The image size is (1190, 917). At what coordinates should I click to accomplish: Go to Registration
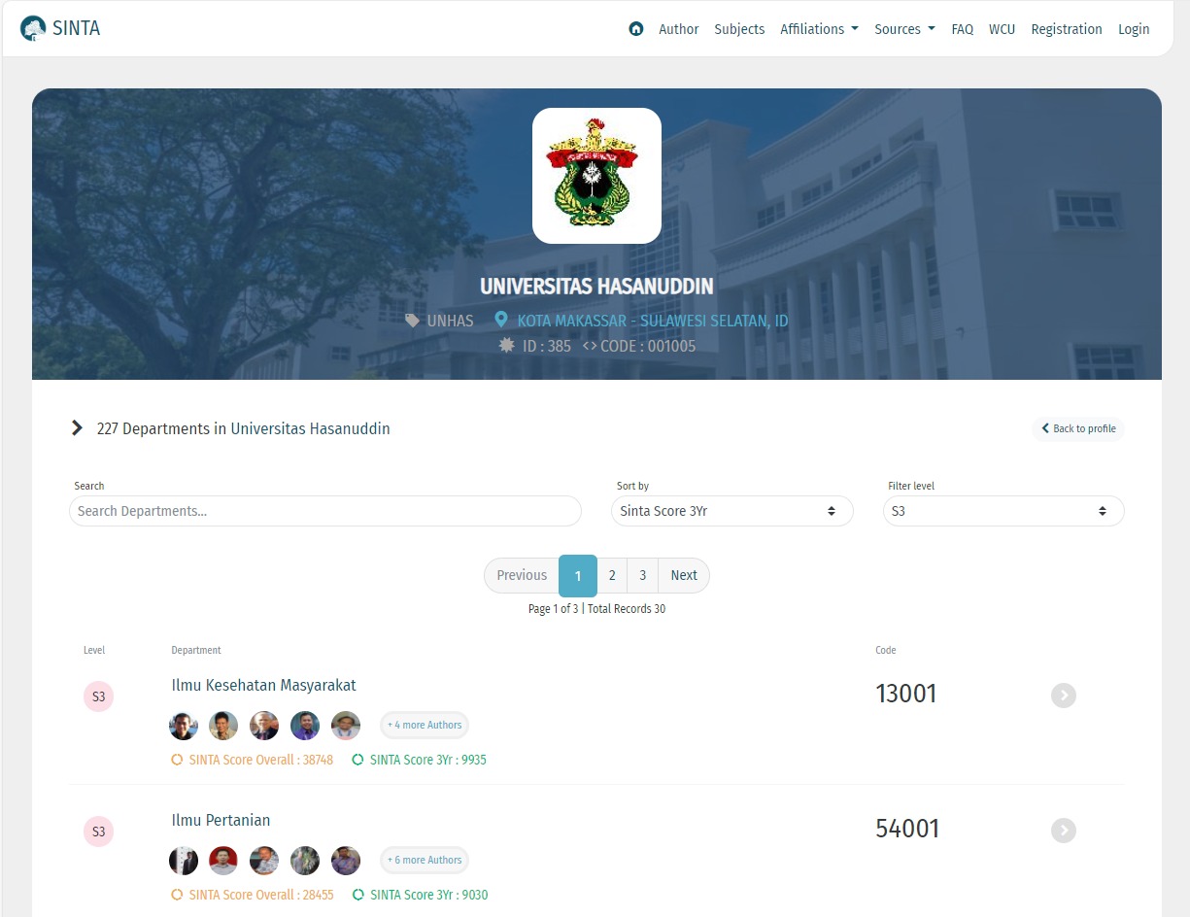coord(1067,29)
